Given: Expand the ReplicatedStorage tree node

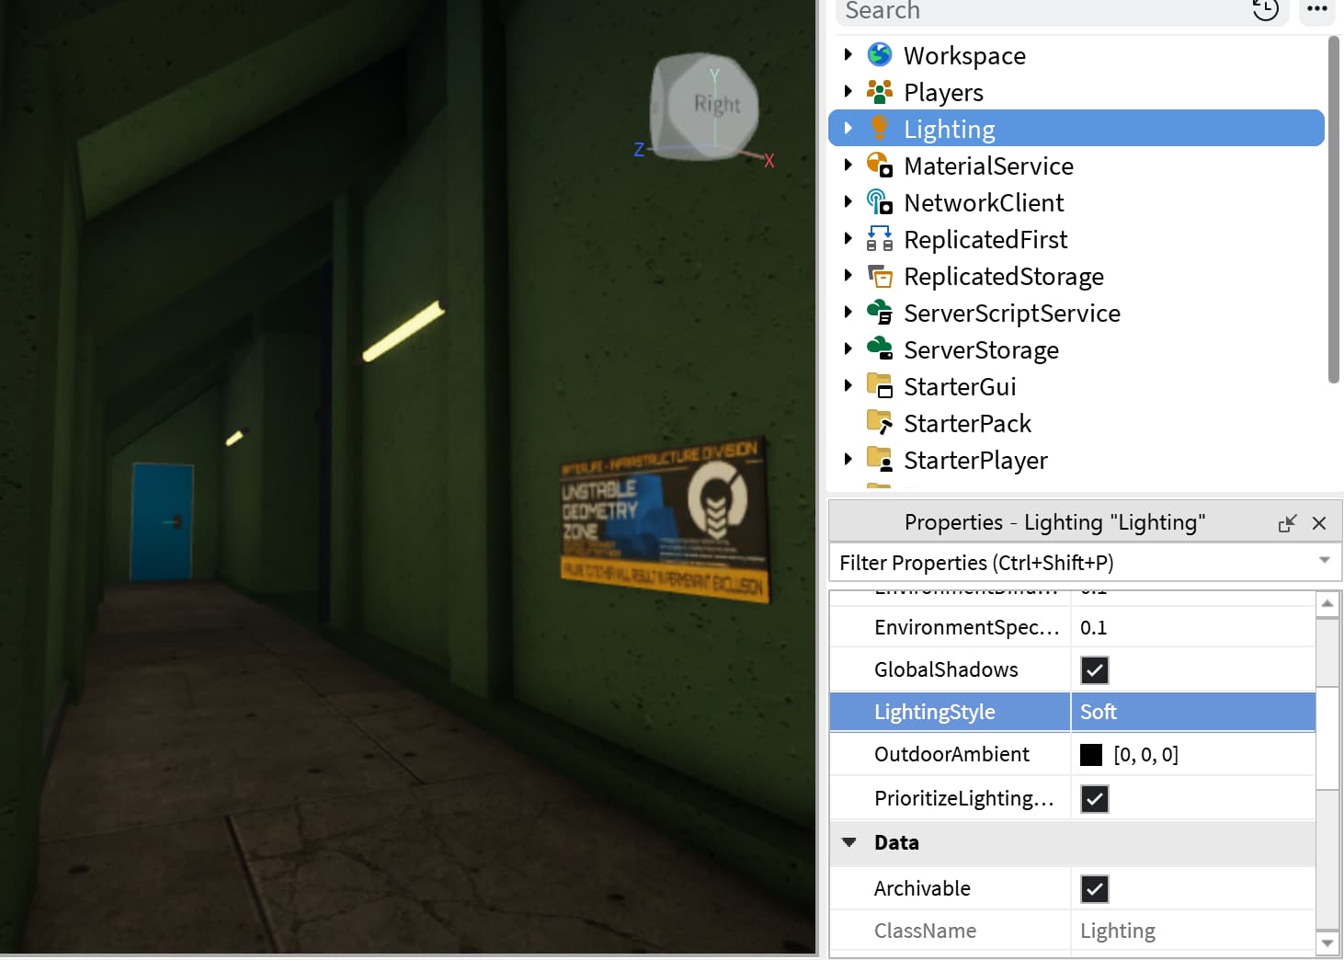Looking at the screenshot, I should [x=848, y=276].
